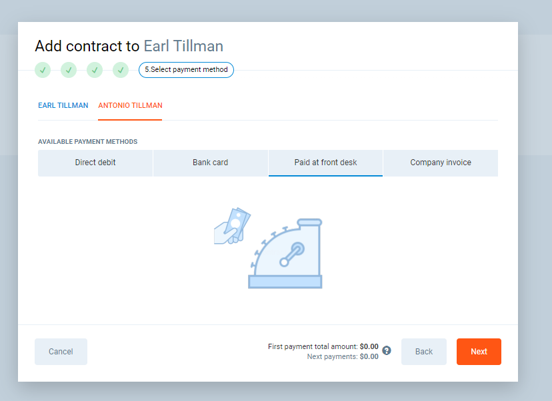The height and width of the screenshot is (401, 552).
Task: Click the '5.Select payment method' step pill
Action: pyautogui.click(x=186, y=70)
